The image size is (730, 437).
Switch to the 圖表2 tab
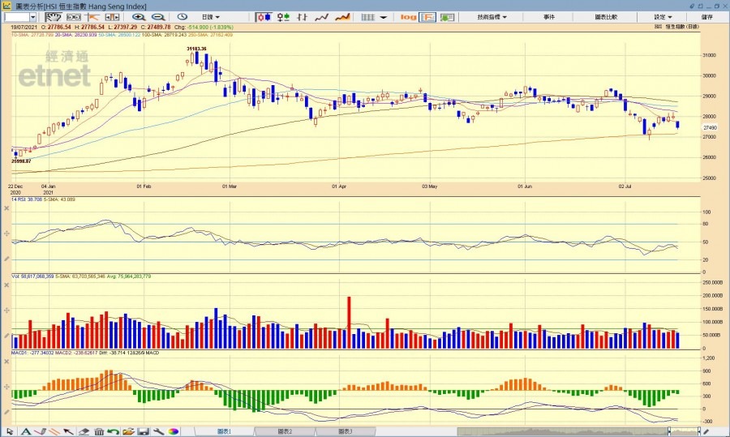(x=285, y=431)
